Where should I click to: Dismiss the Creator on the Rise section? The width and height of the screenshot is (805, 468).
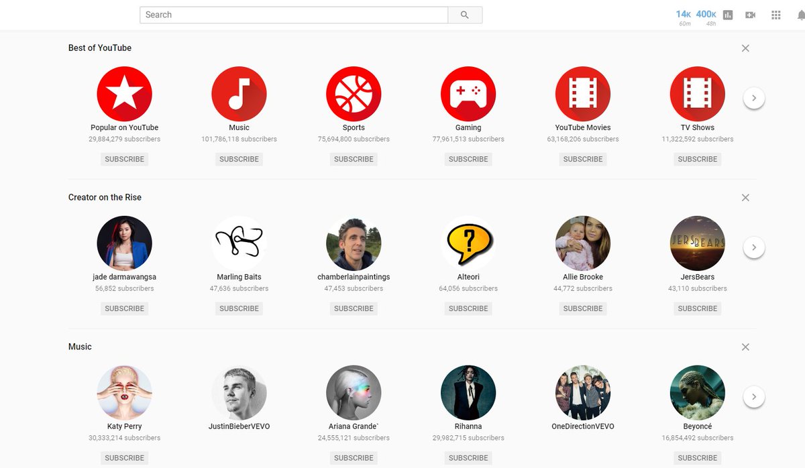745,198
